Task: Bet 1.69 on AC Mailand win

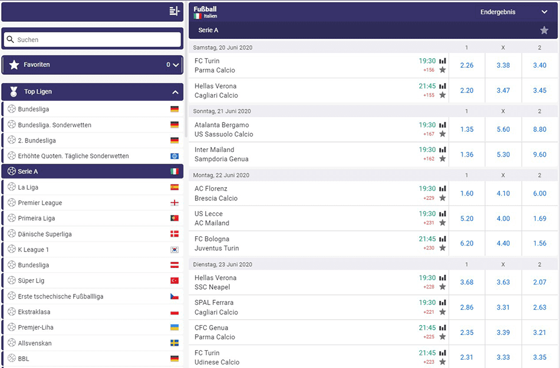Action: [539, 218]
